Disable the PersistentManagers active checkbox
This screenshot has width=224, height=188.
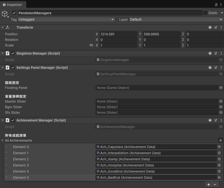pos(14,13)
